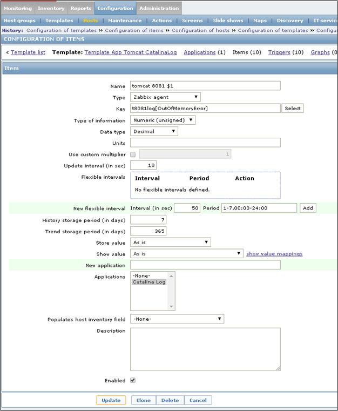
Task: Open the Triggers link
Action: (x=279, y=52)
